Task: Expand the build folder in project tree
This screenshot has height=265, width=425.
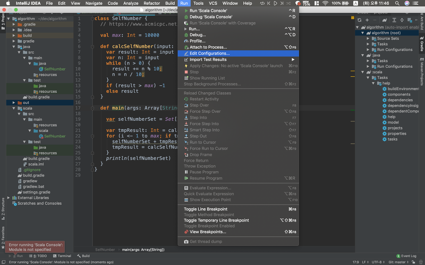Action: tap(14, 36)
